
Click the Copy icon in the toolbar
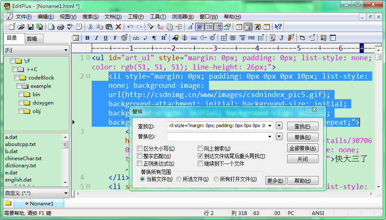[x=100, y=26]
